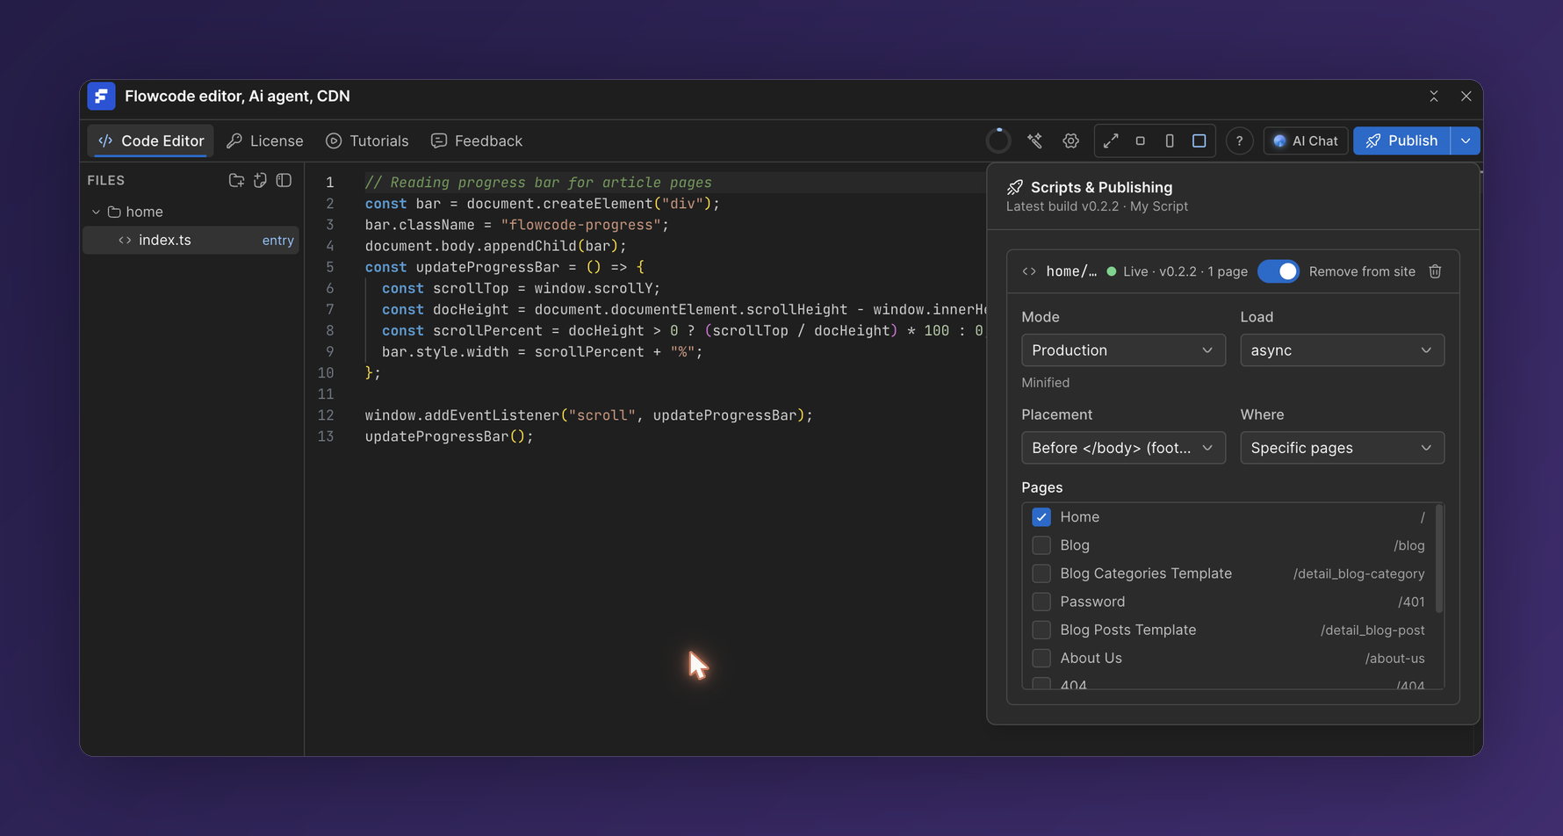Screen dimensions: 1563x836
Task: Click the /detail_blog-post path text
Action: point(1372,630)
